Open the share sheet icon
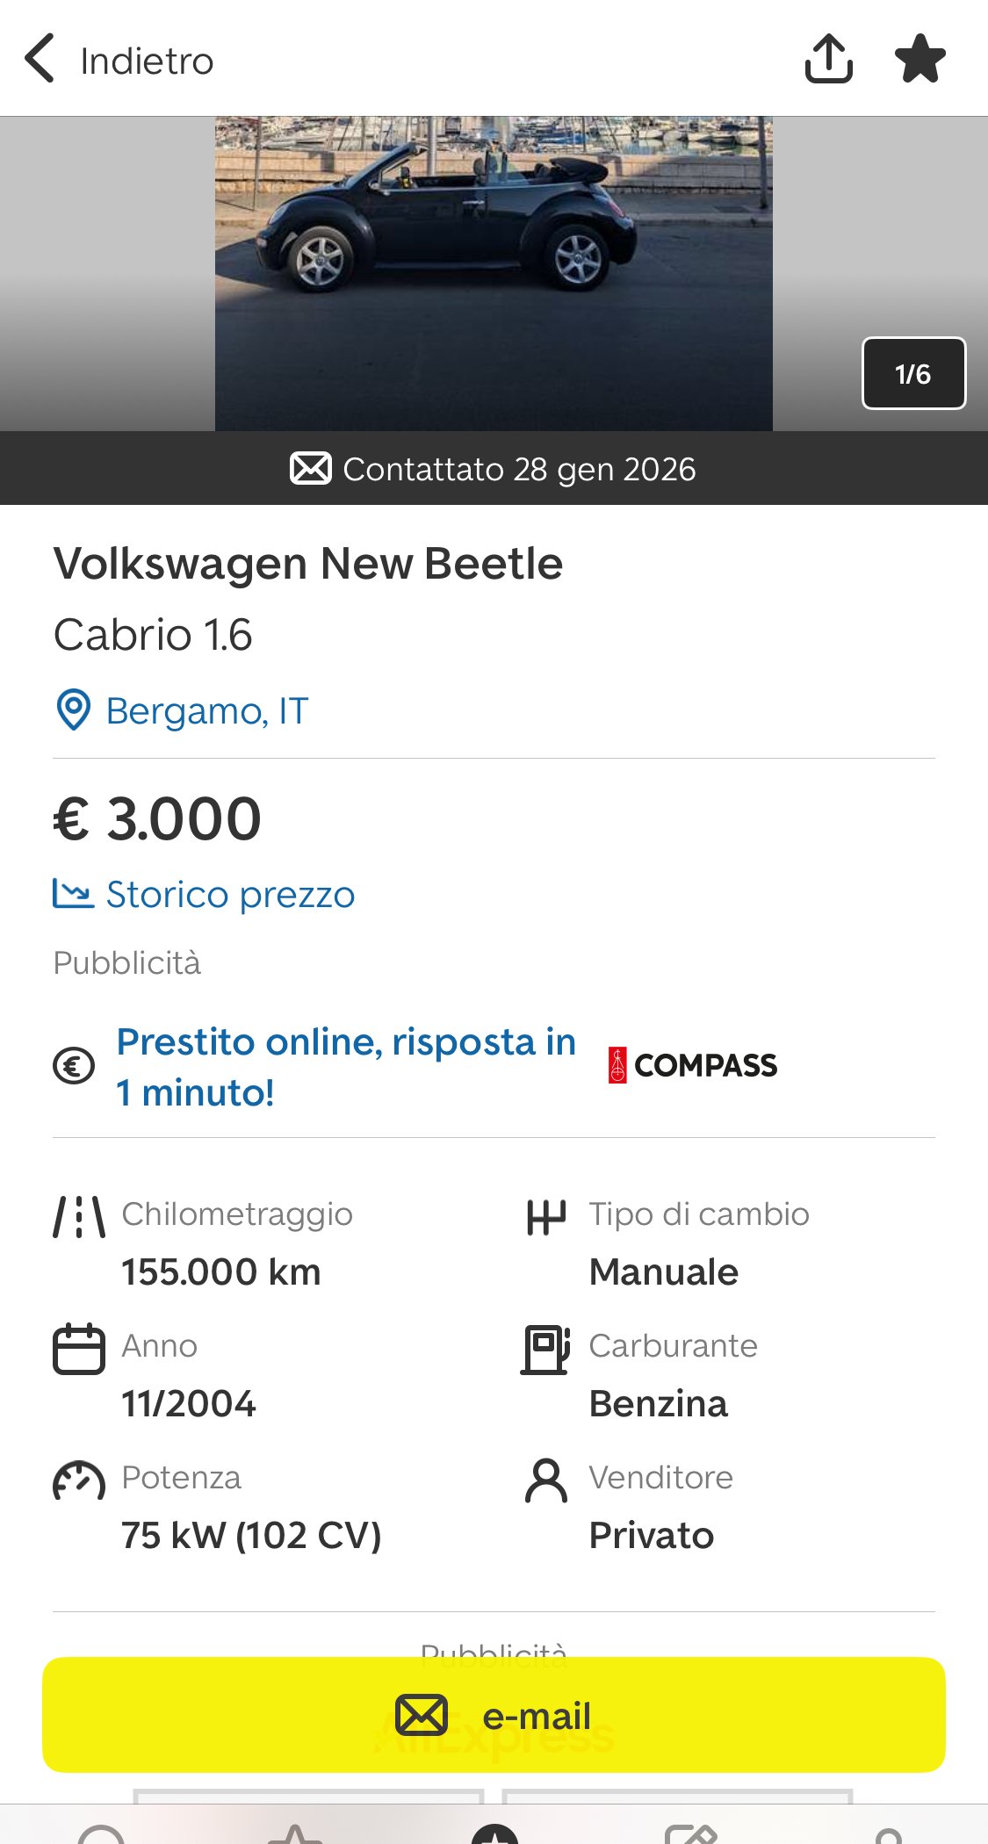Screen dimensions: 988x1844 point(828,59)
